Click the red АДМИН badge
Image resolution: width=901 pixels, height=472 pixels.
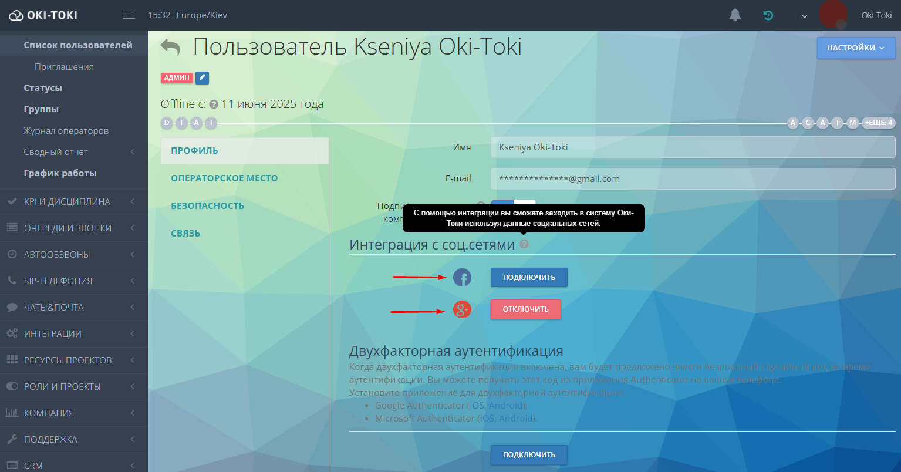(177, 77)
